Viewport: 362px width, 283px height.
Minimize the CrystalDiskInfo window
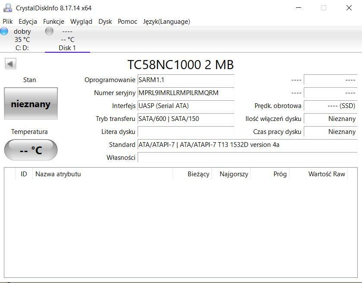299,8
